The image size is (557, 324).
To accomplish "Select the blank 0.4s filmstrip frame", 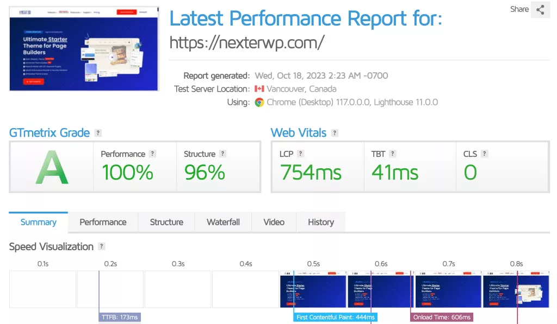I will (x=245, y=289).
